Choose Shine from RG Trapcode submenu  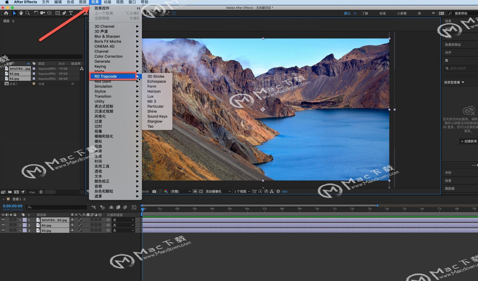(152, 111)
